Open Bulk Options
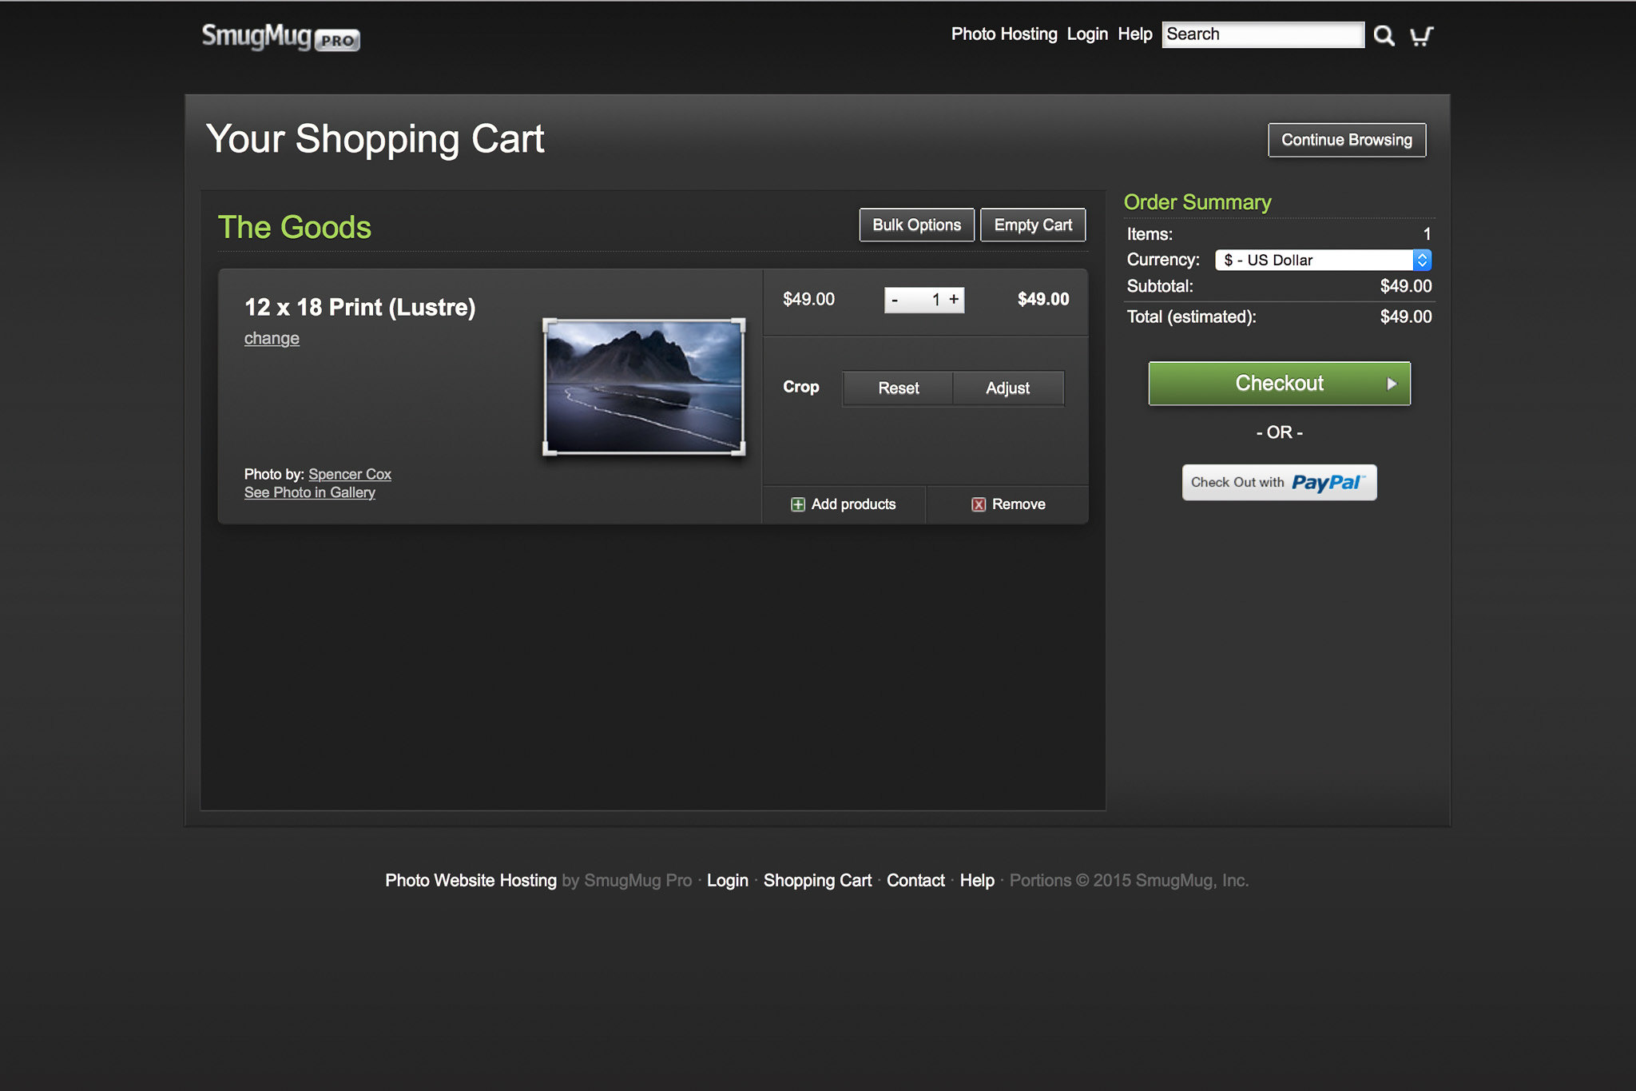1636x1091 pixels. (x=916, y=225)
